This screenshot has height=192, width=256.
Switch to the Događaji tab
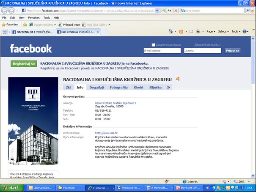pos(96,88)
